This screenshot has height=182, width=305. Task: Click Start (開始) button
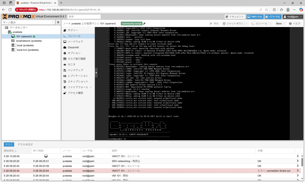214,24
